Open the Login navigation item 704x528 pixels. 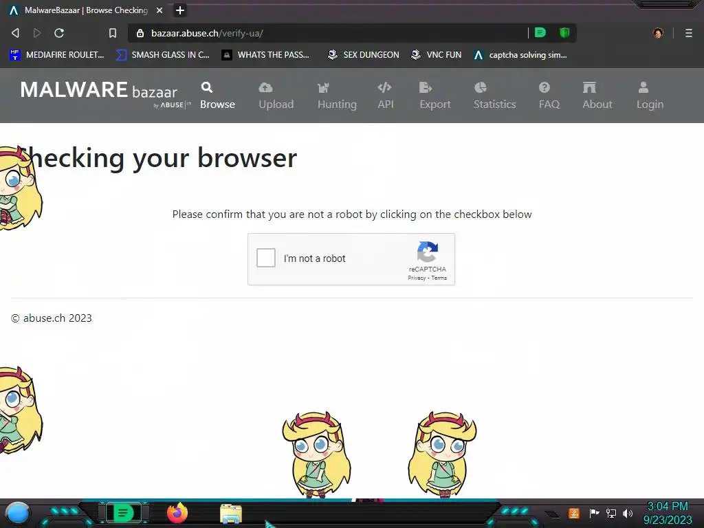pyautogui.click(x=650, y=96)
